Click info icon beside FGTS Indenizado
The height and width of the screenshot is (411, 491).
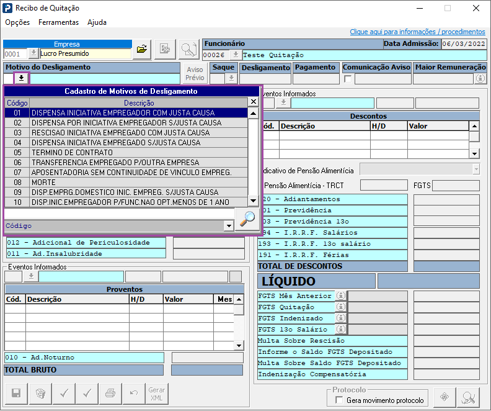click(341, 318)
